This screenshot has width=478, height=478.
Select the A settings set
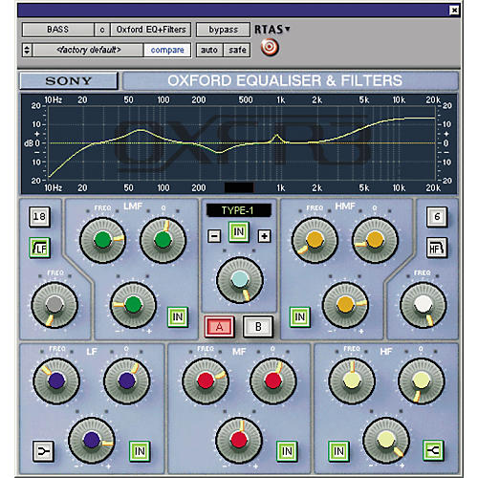coord(219,327)
